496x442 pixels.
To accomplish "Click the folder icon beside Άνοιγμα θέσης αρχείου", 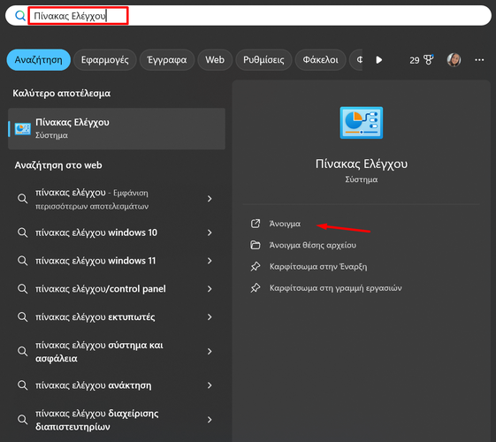I will tap(256, 246).
